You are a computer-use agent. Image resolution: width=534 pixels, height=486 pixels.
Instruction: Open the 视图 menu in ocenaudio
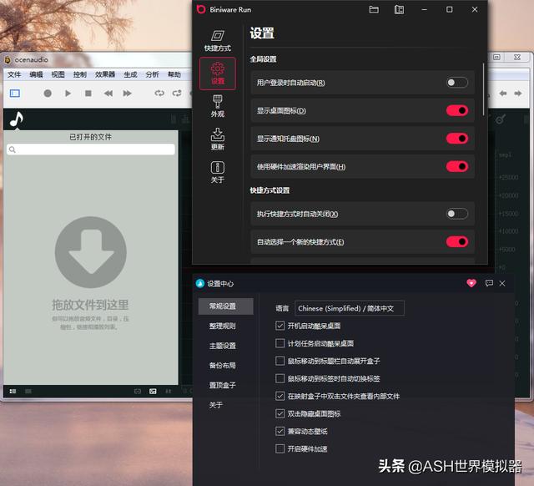tap(58, 74)
